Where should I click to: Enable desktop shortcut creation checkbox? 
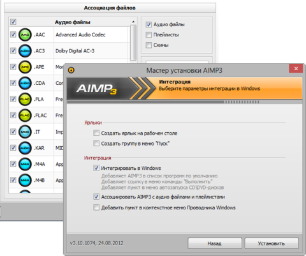click(96, 133)
